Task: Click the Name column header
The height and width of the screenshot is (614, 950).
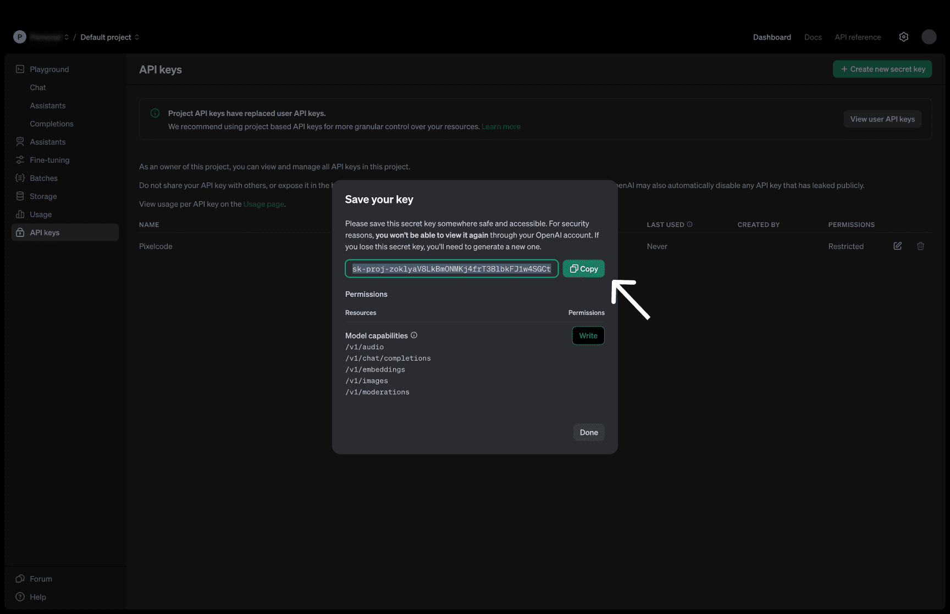Action: point(149,225)
